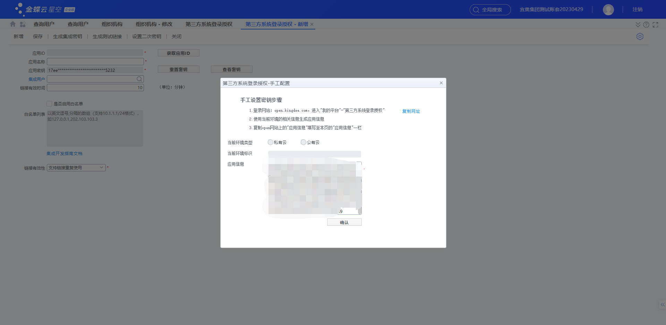The image size is (666, 325).
Task: Close the 手工配置 dialog with X
Action: point(441,83)
